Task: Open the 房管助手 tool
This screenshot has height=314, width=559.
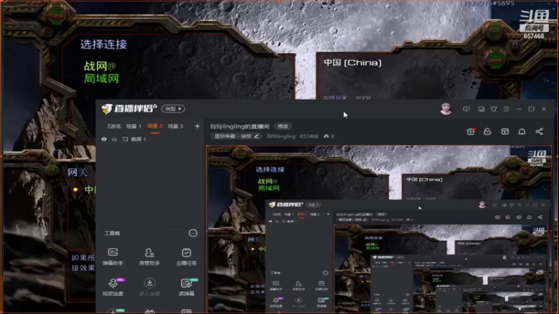Action: click(150, 257)
